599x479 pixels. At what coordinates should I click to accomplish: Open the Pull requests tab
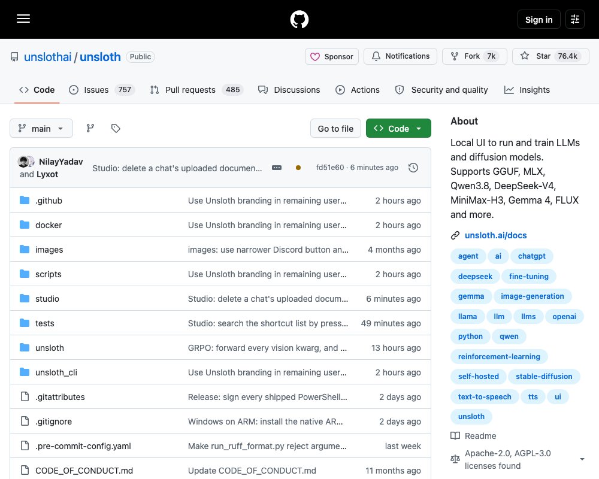tap(196, 90)
